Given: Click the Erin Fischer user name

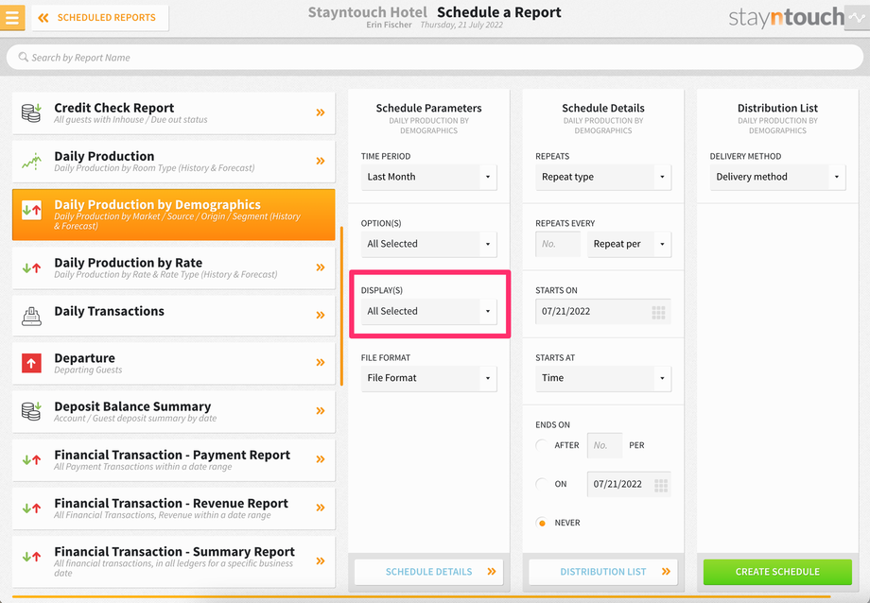Looking at the screenshot, I should 389,25.
